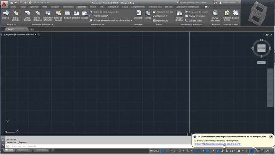Toggle ortho mode in status bar
Image resolution: width=275 pixels, height=155 pixels.
(175, 151)
